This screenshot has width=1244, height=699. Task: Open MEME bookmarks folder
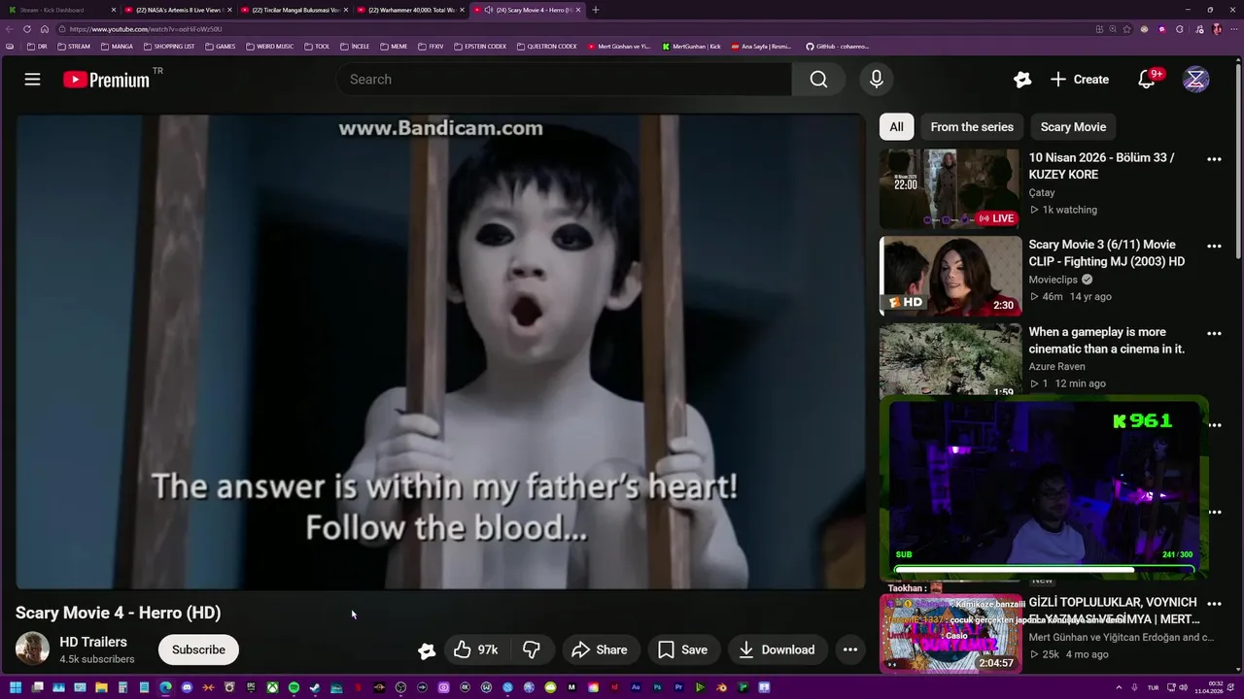click(x=394, y=46)
